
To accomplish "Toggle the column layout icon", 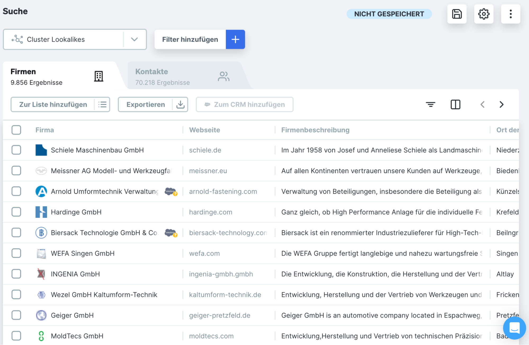I will click(455, 105).
